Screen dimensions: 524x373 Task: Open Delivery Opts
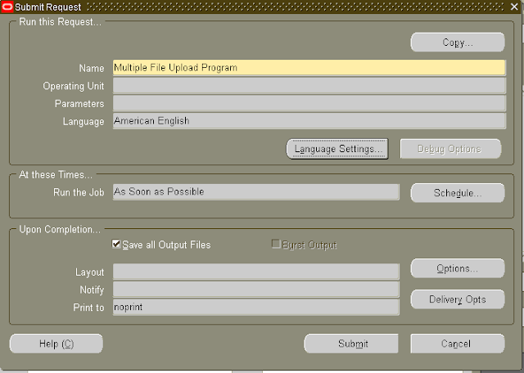click(458, 299)
